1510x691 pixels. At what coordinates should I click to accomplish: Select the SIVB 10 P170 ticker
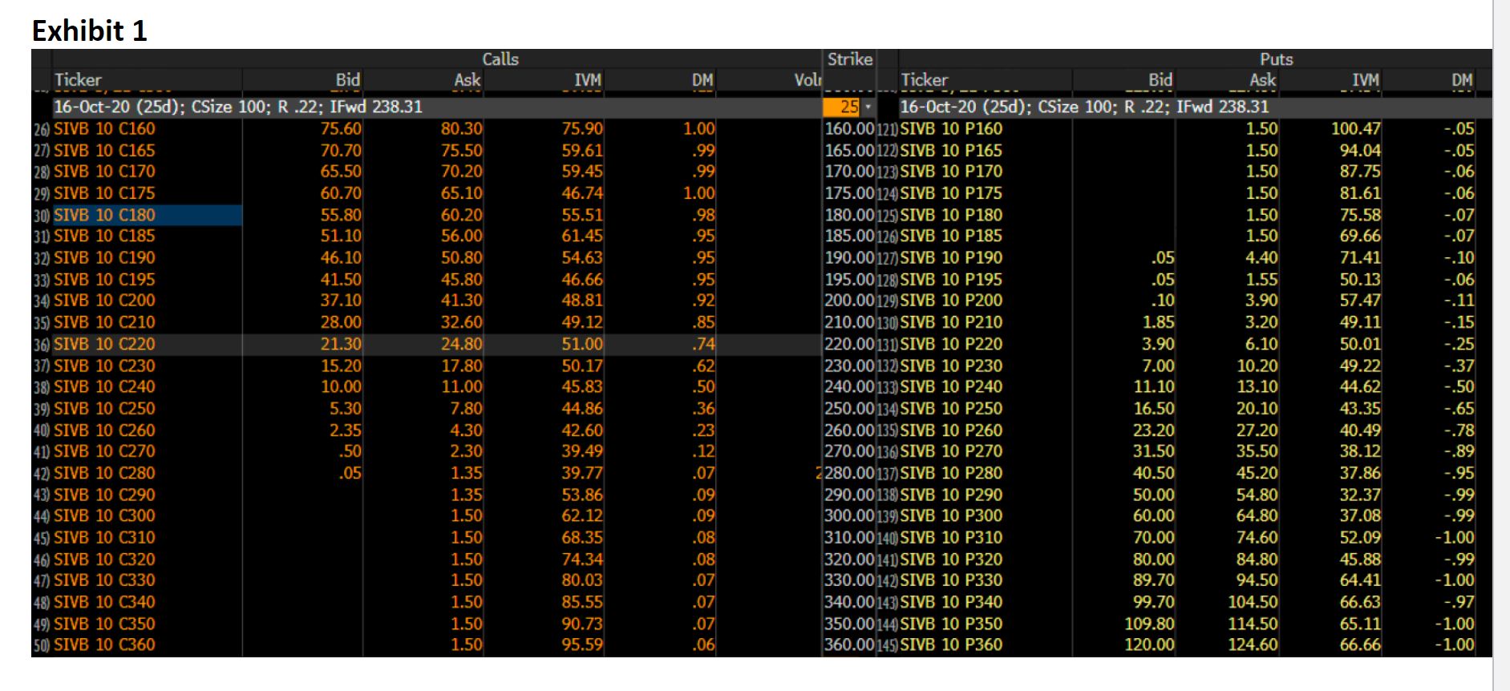click(951, 172)
